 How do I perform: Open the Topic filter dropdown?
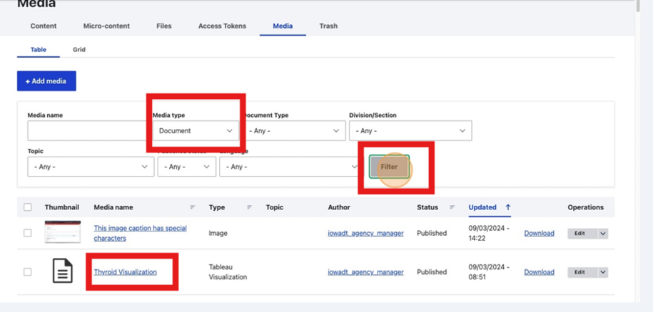[91, 167]
